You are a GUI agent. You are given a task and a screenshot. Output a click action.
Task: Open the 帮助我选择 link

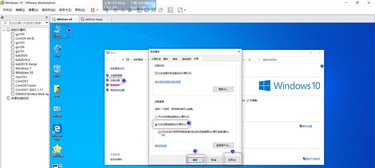(161, 146)
